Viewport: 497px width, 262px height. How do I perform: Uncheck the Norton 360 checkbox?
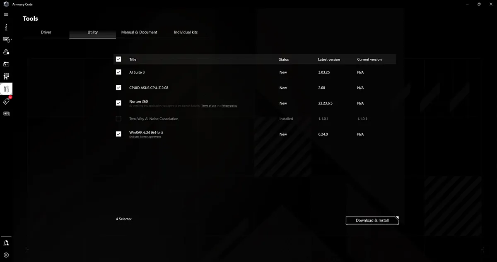(x=118, y=103)
